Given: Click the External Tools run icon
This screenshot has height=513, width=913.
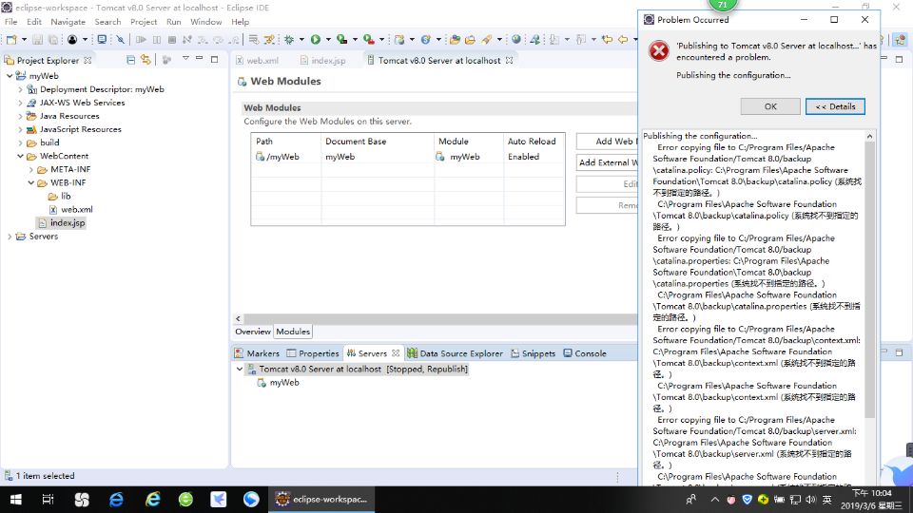Looking at the screenshot, I should pos(369,40).
